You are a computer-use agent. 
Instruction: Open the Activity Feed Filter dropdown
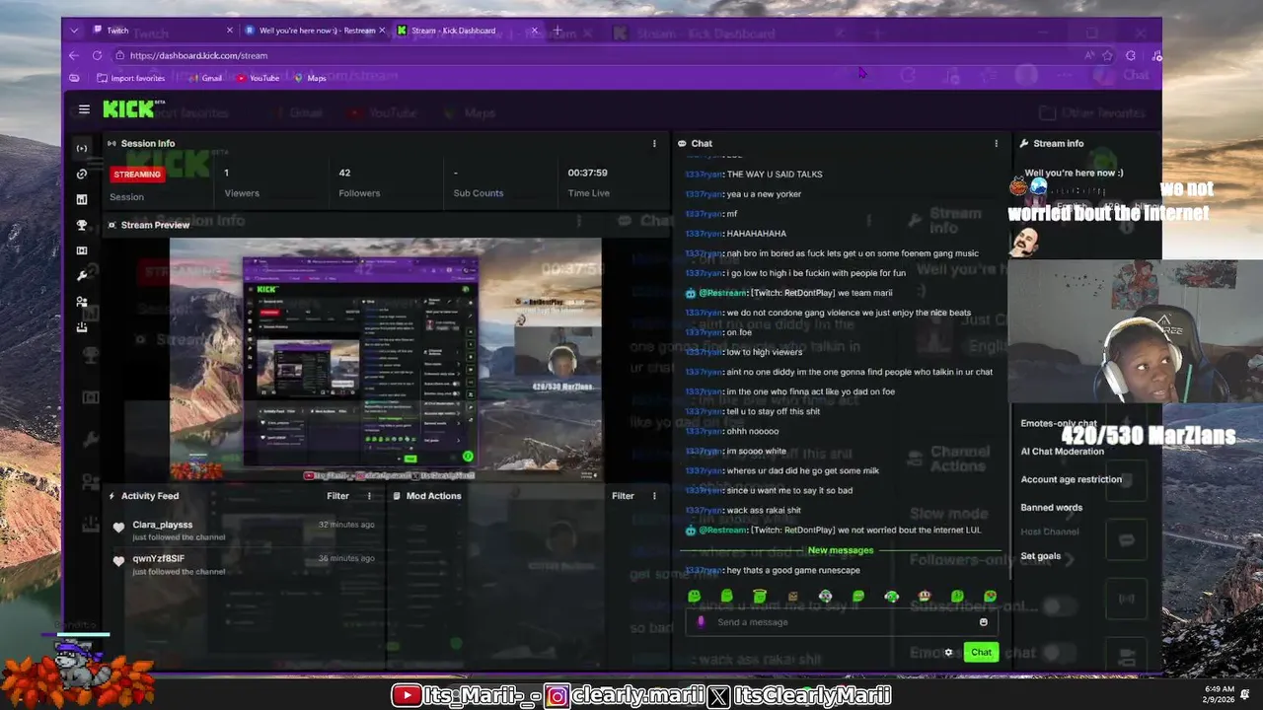[337, 496]
